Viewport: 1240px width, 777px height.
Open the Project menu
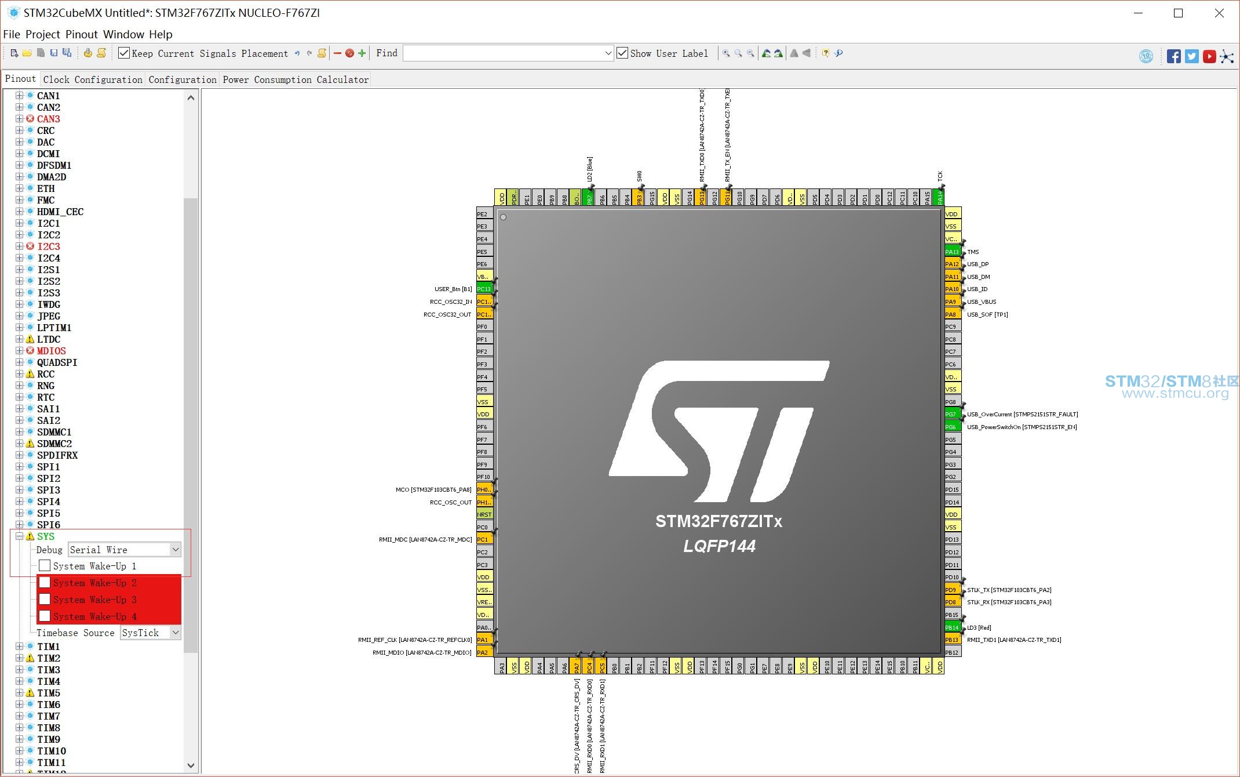click(x=43, y=35)
